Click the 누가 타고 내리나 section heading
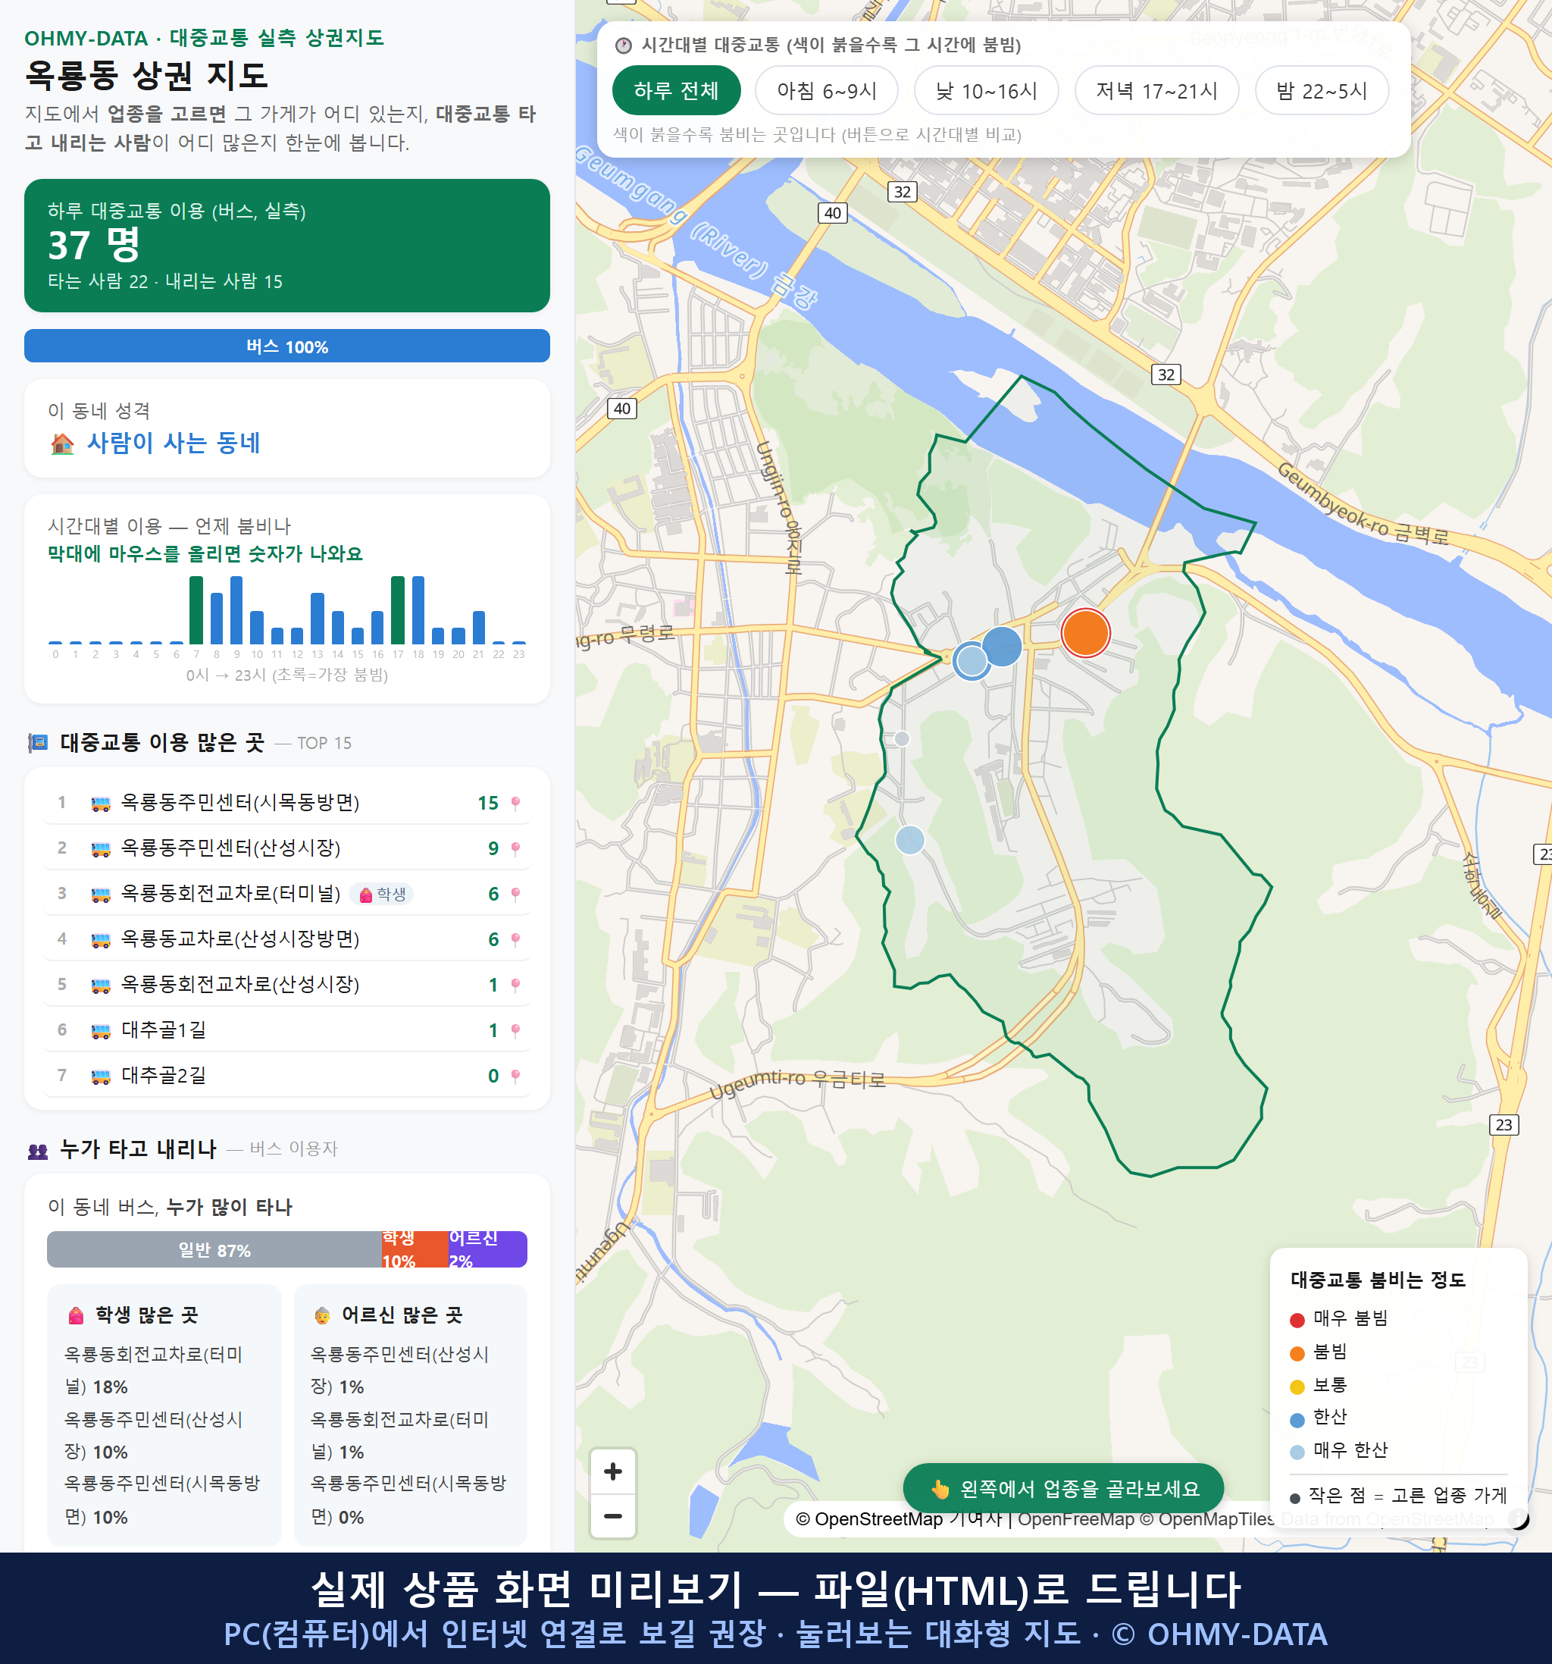The image size is (1552, 1664). [138, 1149]
